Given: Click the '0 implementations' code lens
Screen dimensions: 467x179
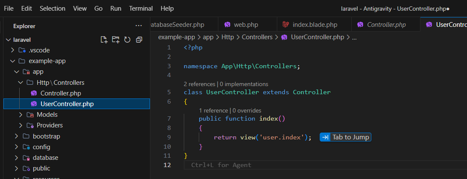Looking at the screenshot, I should point(244,84).
